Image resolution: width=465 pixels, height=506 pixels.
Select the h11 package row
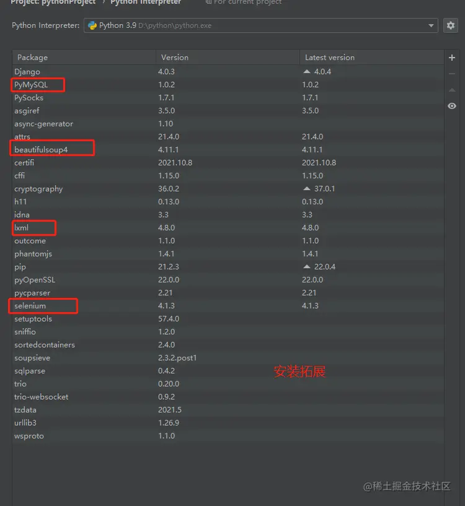tap(228, 202)
